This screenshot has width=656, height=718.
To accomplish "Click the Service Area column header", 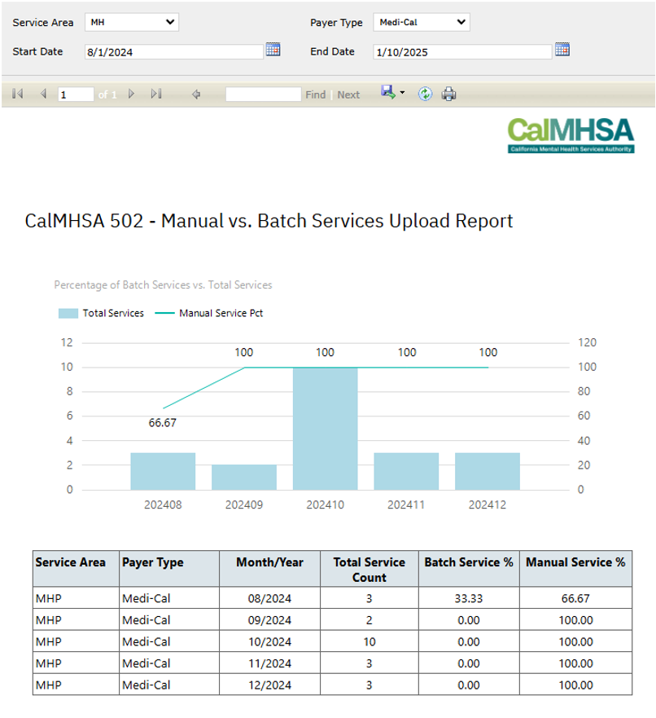I will coord(76,569).
